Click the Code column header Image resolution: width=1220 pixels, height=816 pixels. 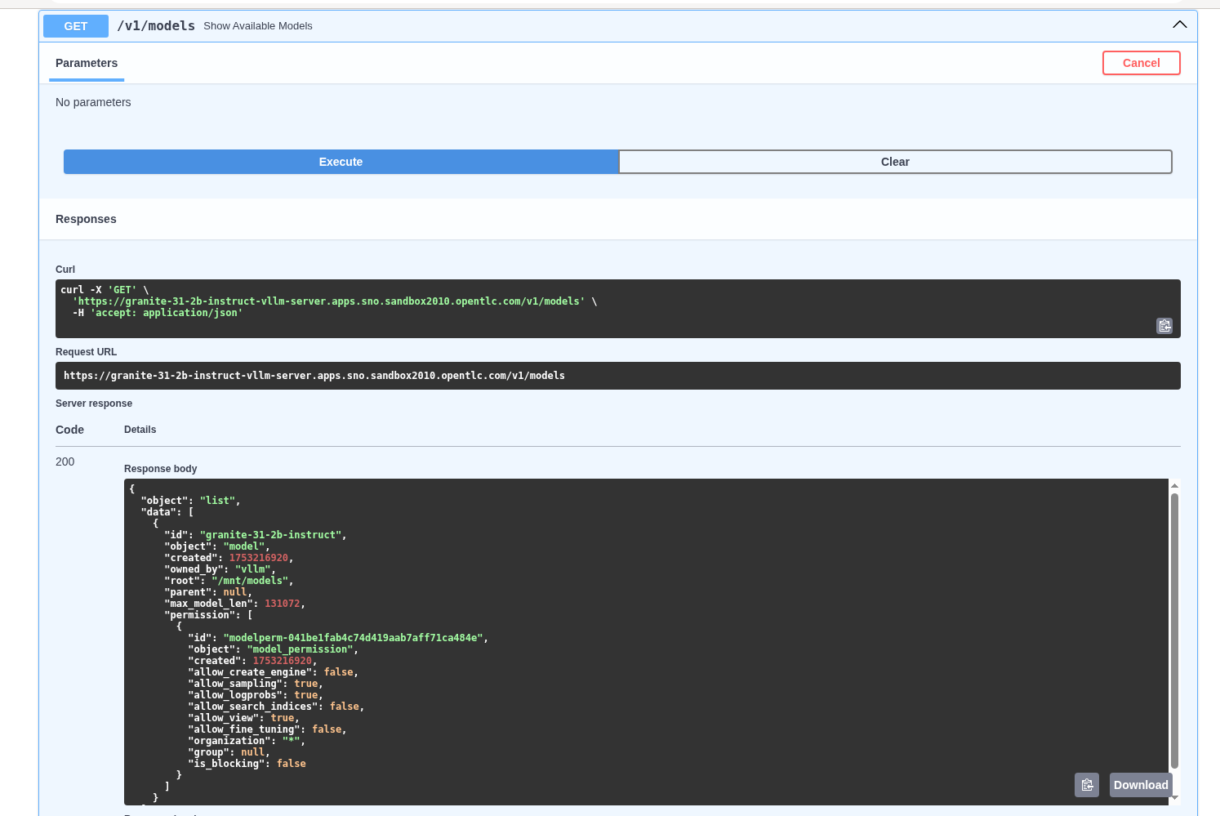click(x=69, y=430)
